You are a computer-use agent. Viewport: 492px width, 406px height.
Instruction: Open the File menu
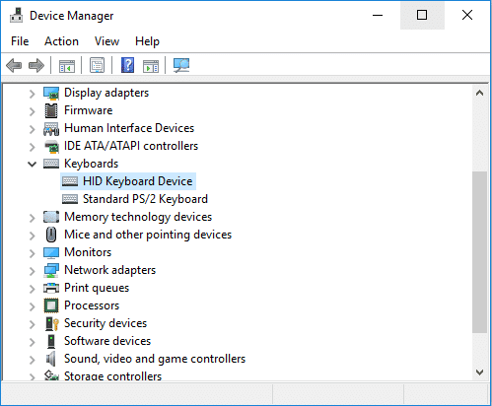click(20, 41)
